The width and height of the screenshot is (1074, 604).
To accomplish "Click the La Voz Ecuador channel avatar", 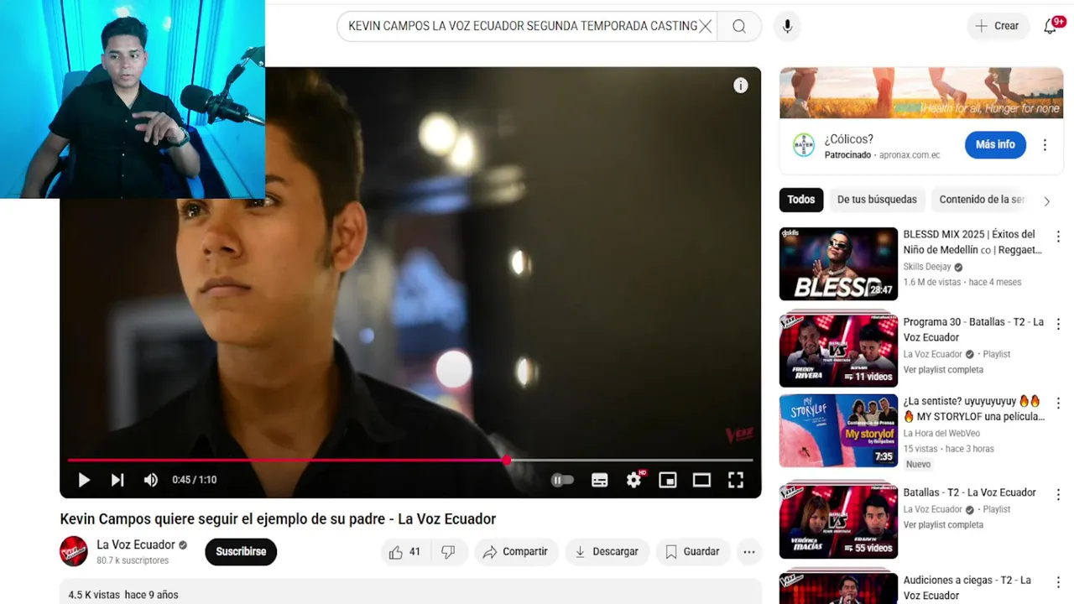I will [x=74, y=551].
